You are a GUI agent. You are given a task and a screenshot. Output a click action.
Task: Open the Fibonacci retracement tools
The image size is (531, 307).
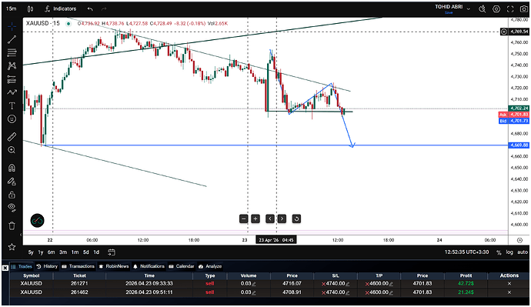click(12, 52)
